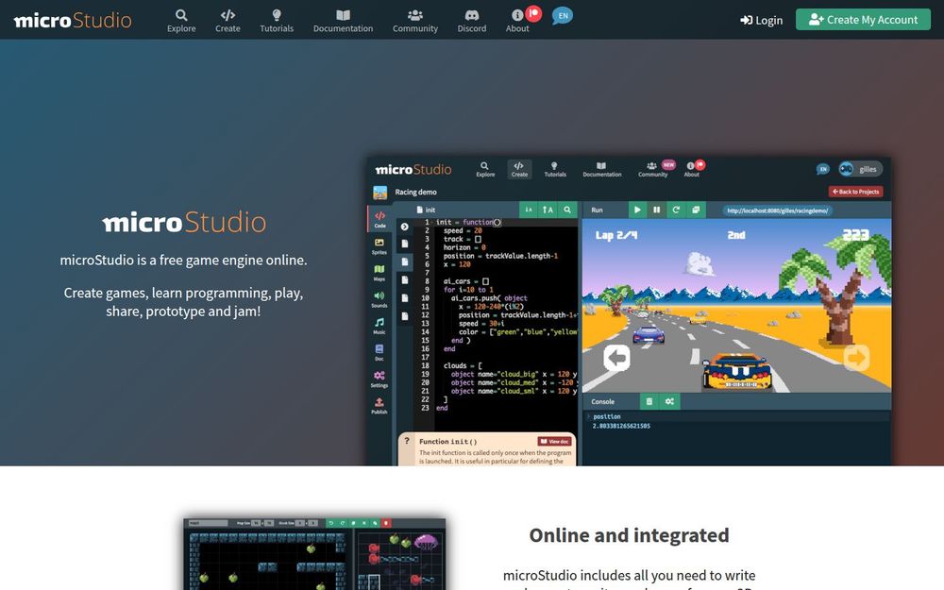Select the Doc sidebar icon in screenshot
Viewport: 944px width, 590px height.
pyautogui.click(x=379, y=352)
